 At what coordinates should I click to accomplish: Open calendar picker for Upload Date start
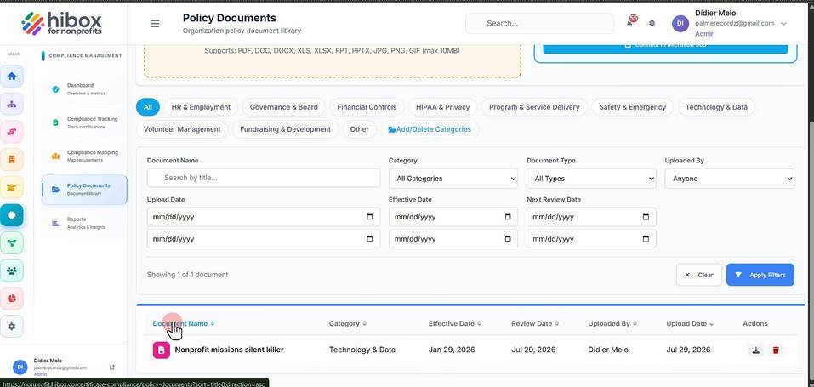(370, 217)
